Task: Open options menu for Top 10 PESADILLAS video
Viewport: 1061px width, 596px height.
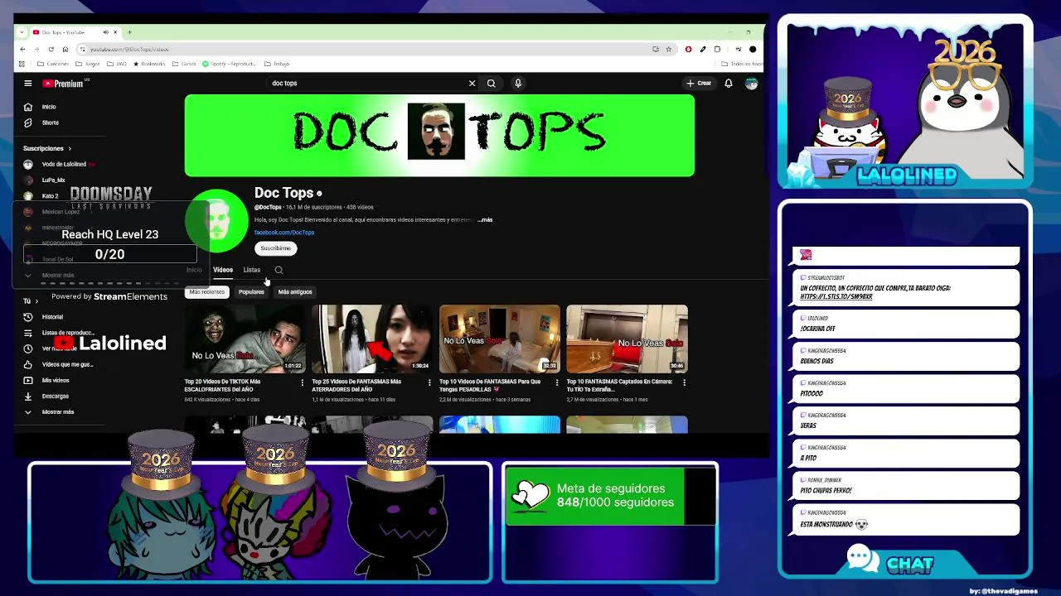Action: click(x=557, y=382)
